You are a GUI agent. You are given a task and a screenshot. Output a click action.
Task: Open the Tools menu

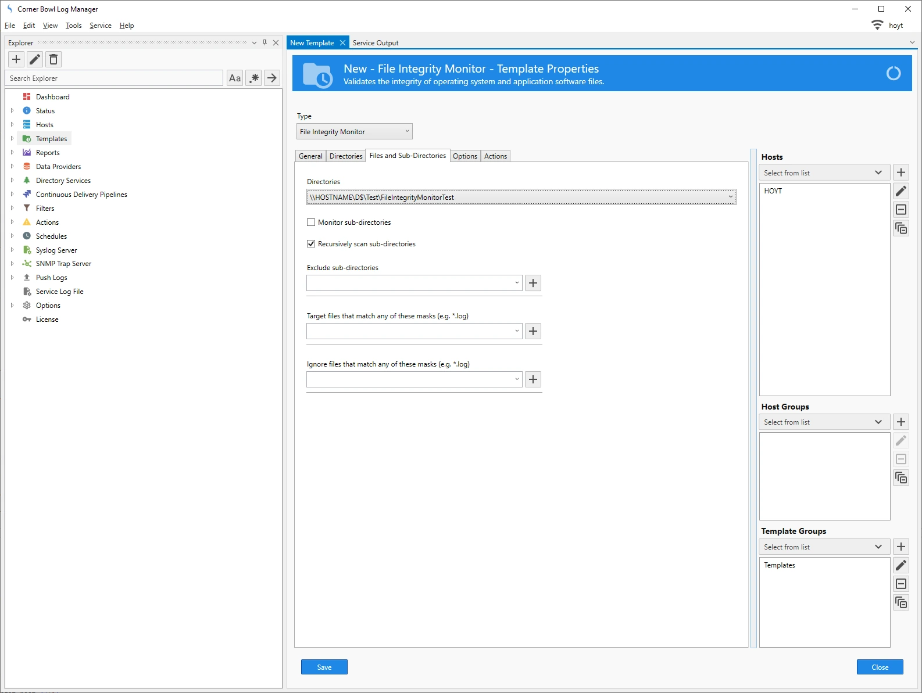pos(73,26)
